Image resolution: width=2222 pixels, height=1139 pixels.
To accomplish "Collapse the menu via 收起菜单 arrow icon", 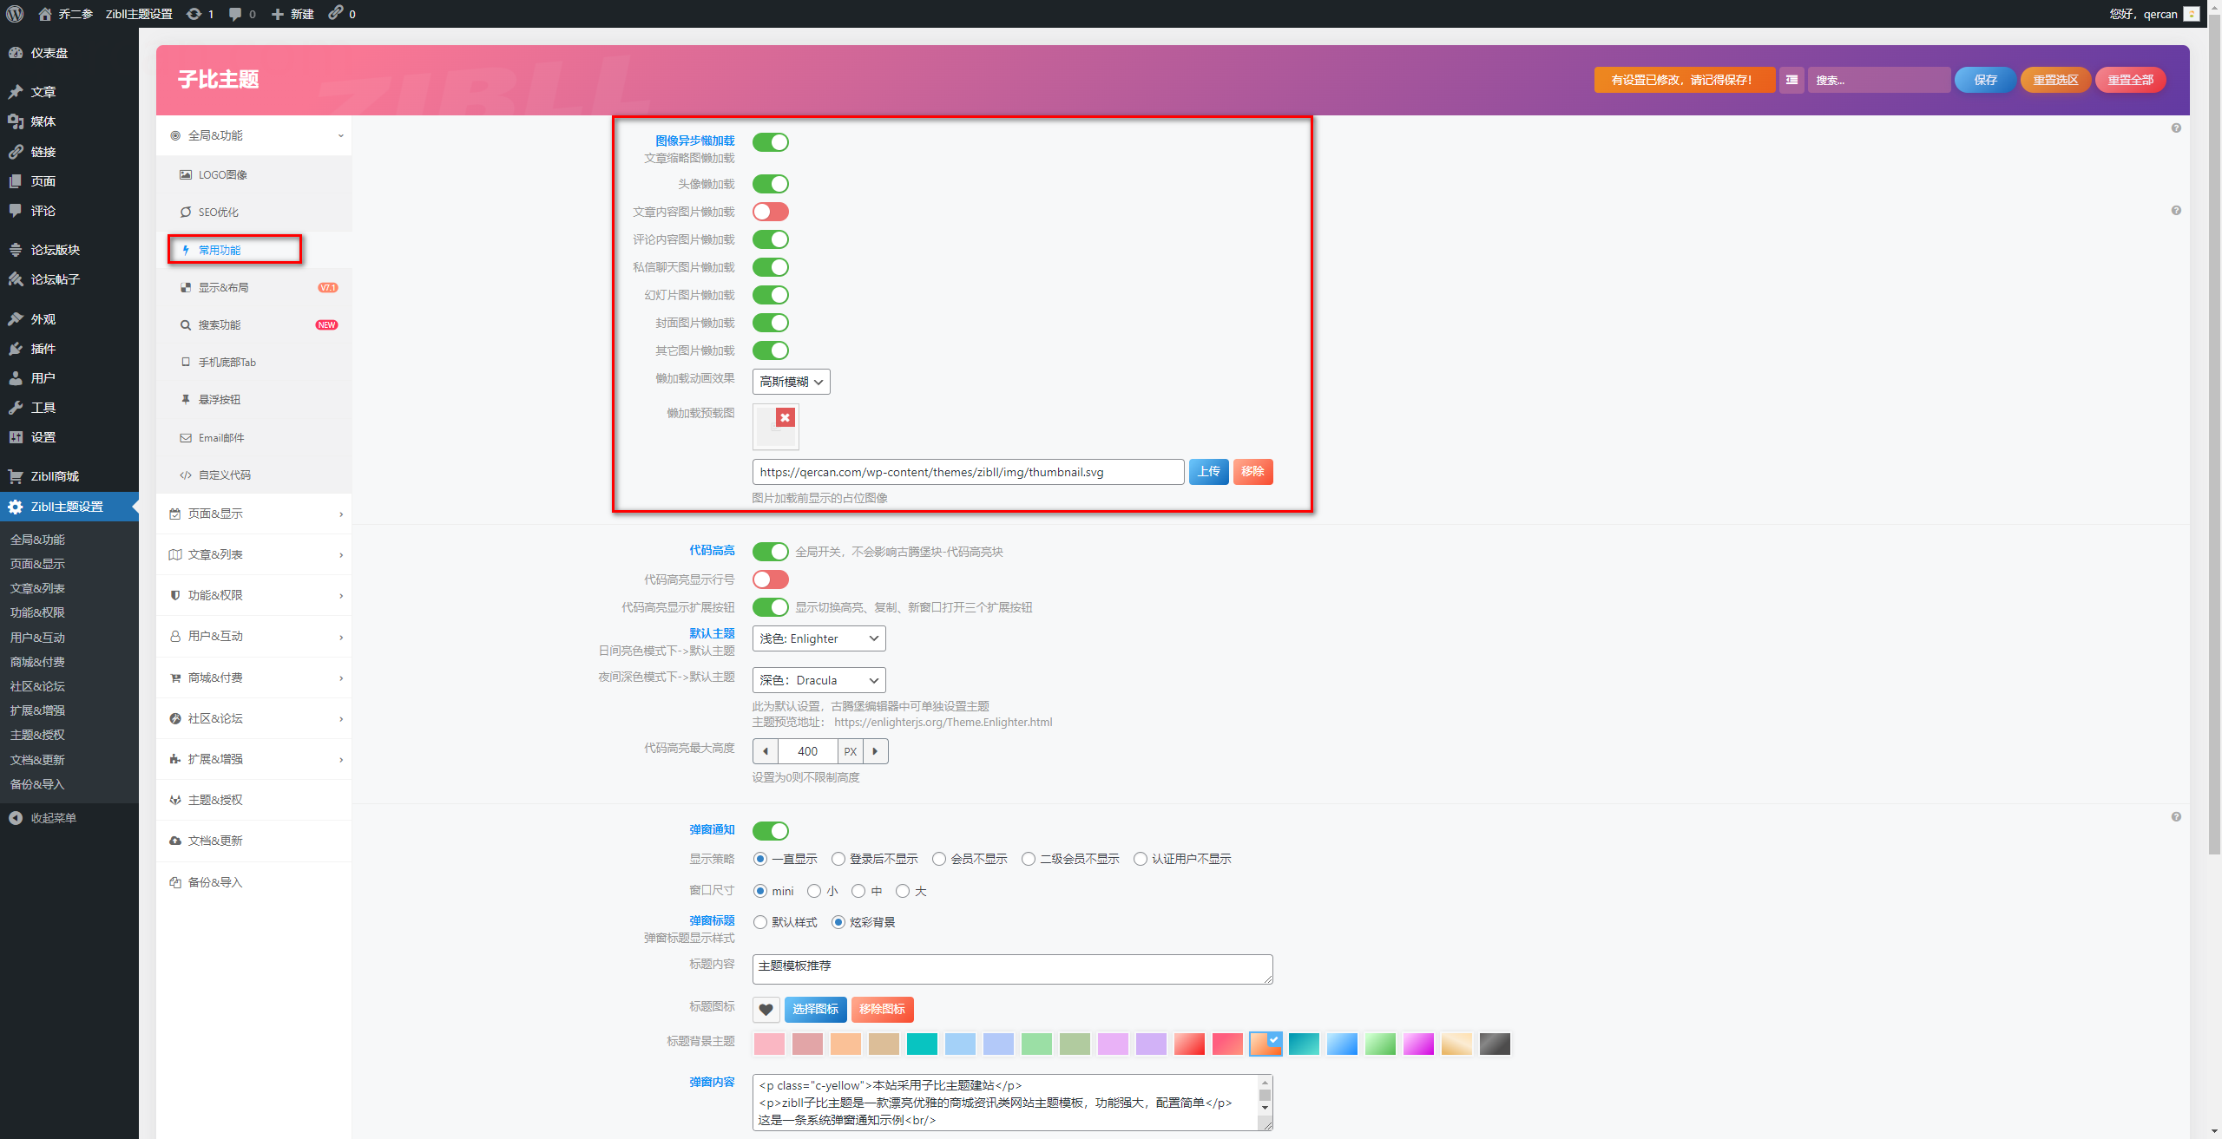I will coord(16,818).
